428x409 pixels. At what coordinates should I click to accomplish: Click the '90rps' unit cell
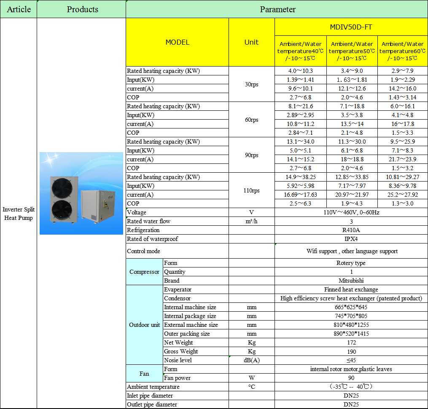(x=252, y=155)
